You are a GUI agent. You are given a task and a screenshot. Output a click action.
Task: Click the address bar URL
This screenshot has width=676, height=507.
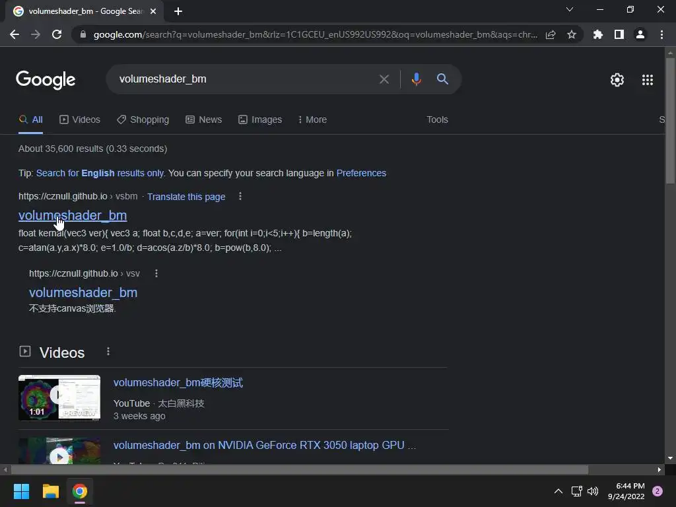(x=315, y=34)
